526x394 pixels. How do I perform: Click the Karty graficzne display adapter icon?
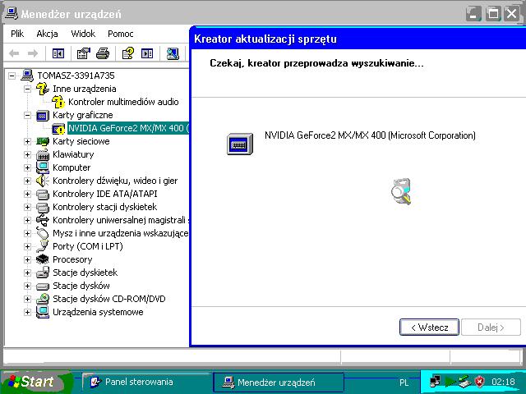point(43,116)
